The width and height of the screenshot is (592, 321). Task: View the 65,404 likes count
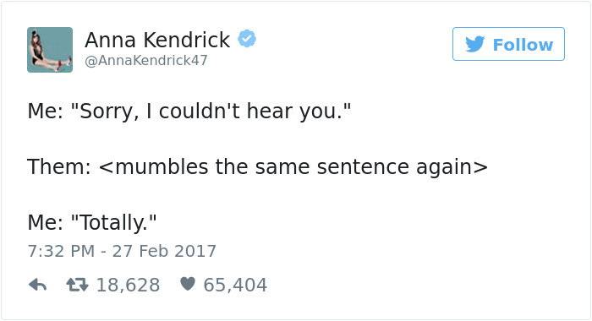pyautogui.click(x=235, y=285)
